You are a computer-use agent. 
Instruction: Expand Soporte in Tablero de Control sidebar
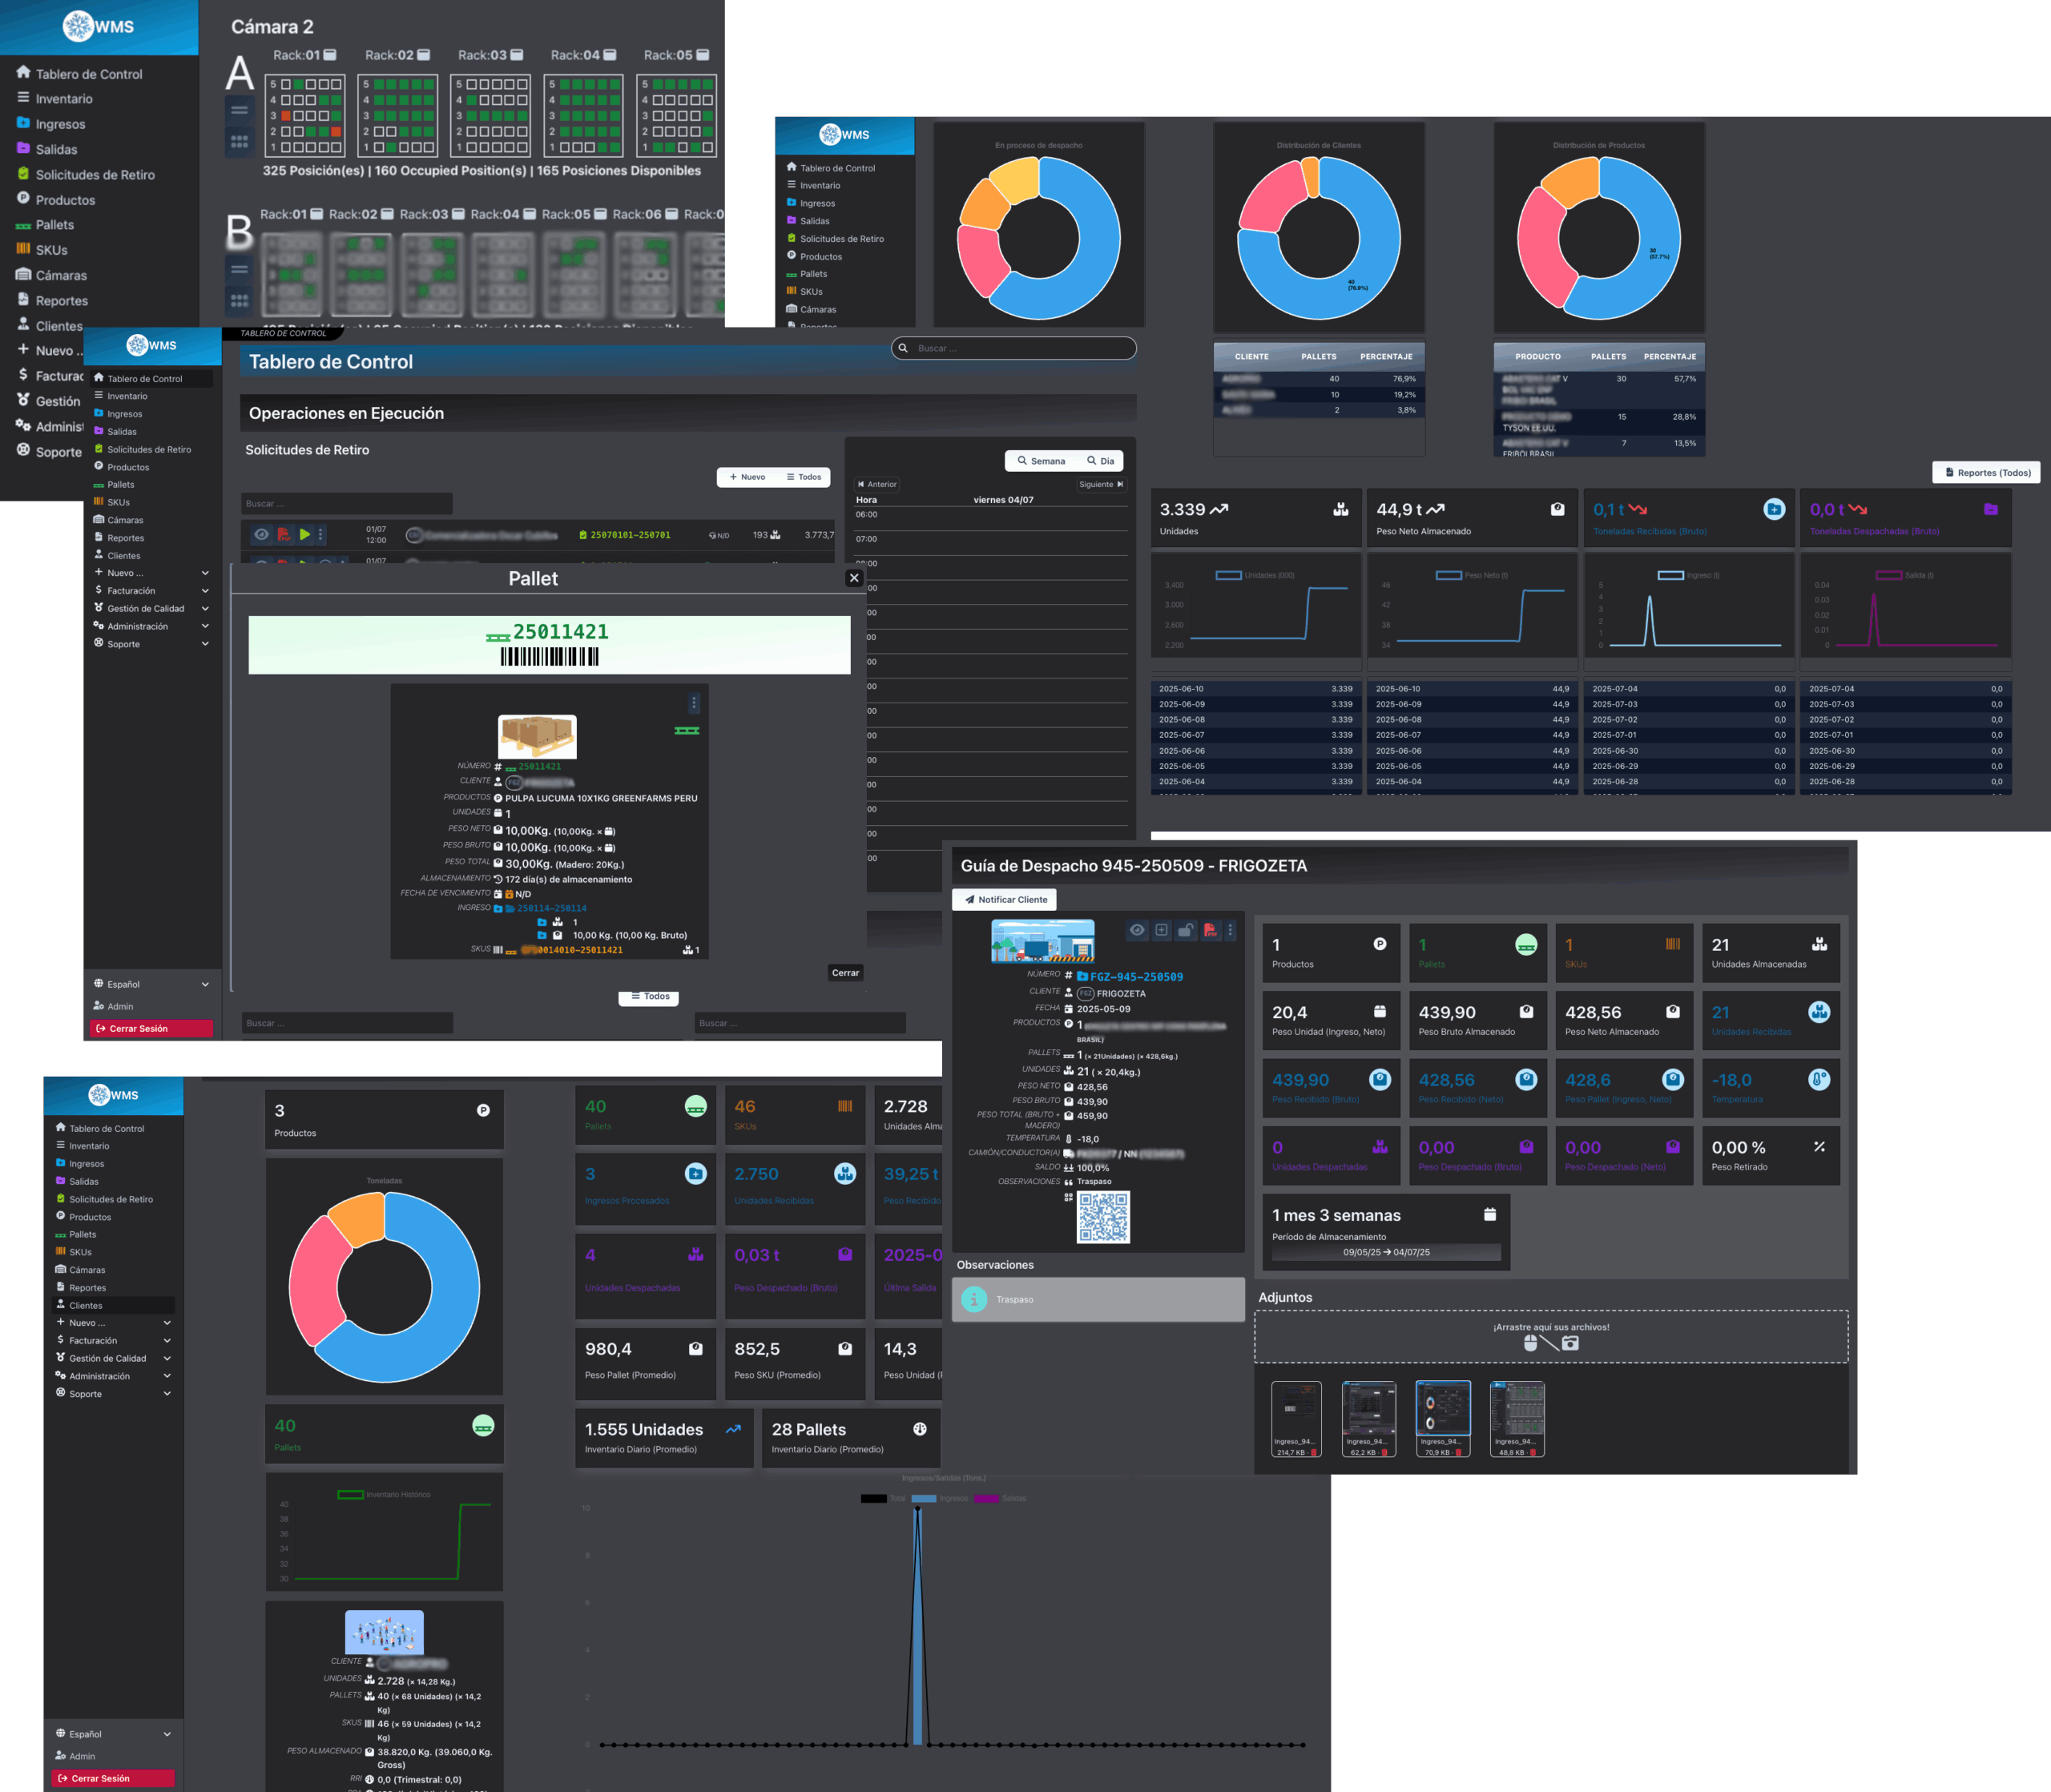pos(152,644)
